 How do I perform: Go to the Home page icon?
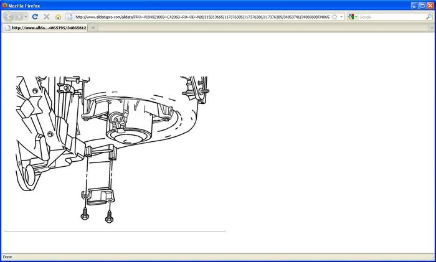tap(58, 17)
